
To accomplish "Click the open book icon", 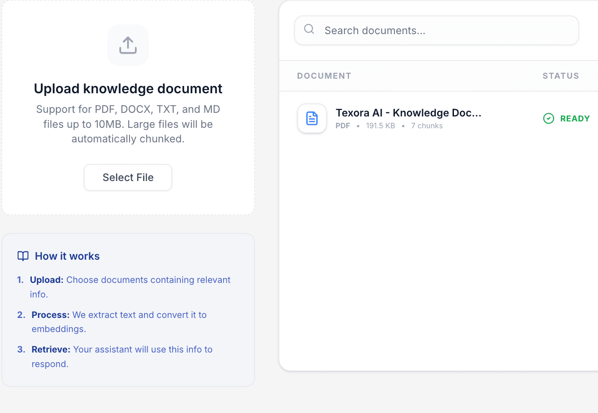I will (x=23, y=256).
